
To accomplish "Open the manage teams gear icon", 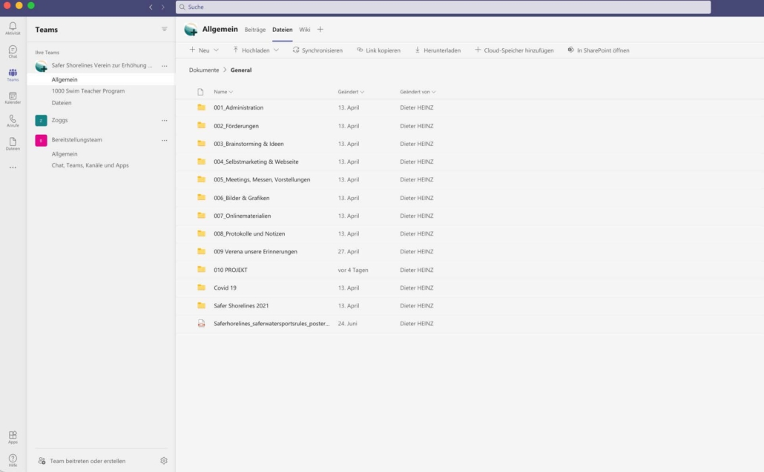I will tap(164, 460).
